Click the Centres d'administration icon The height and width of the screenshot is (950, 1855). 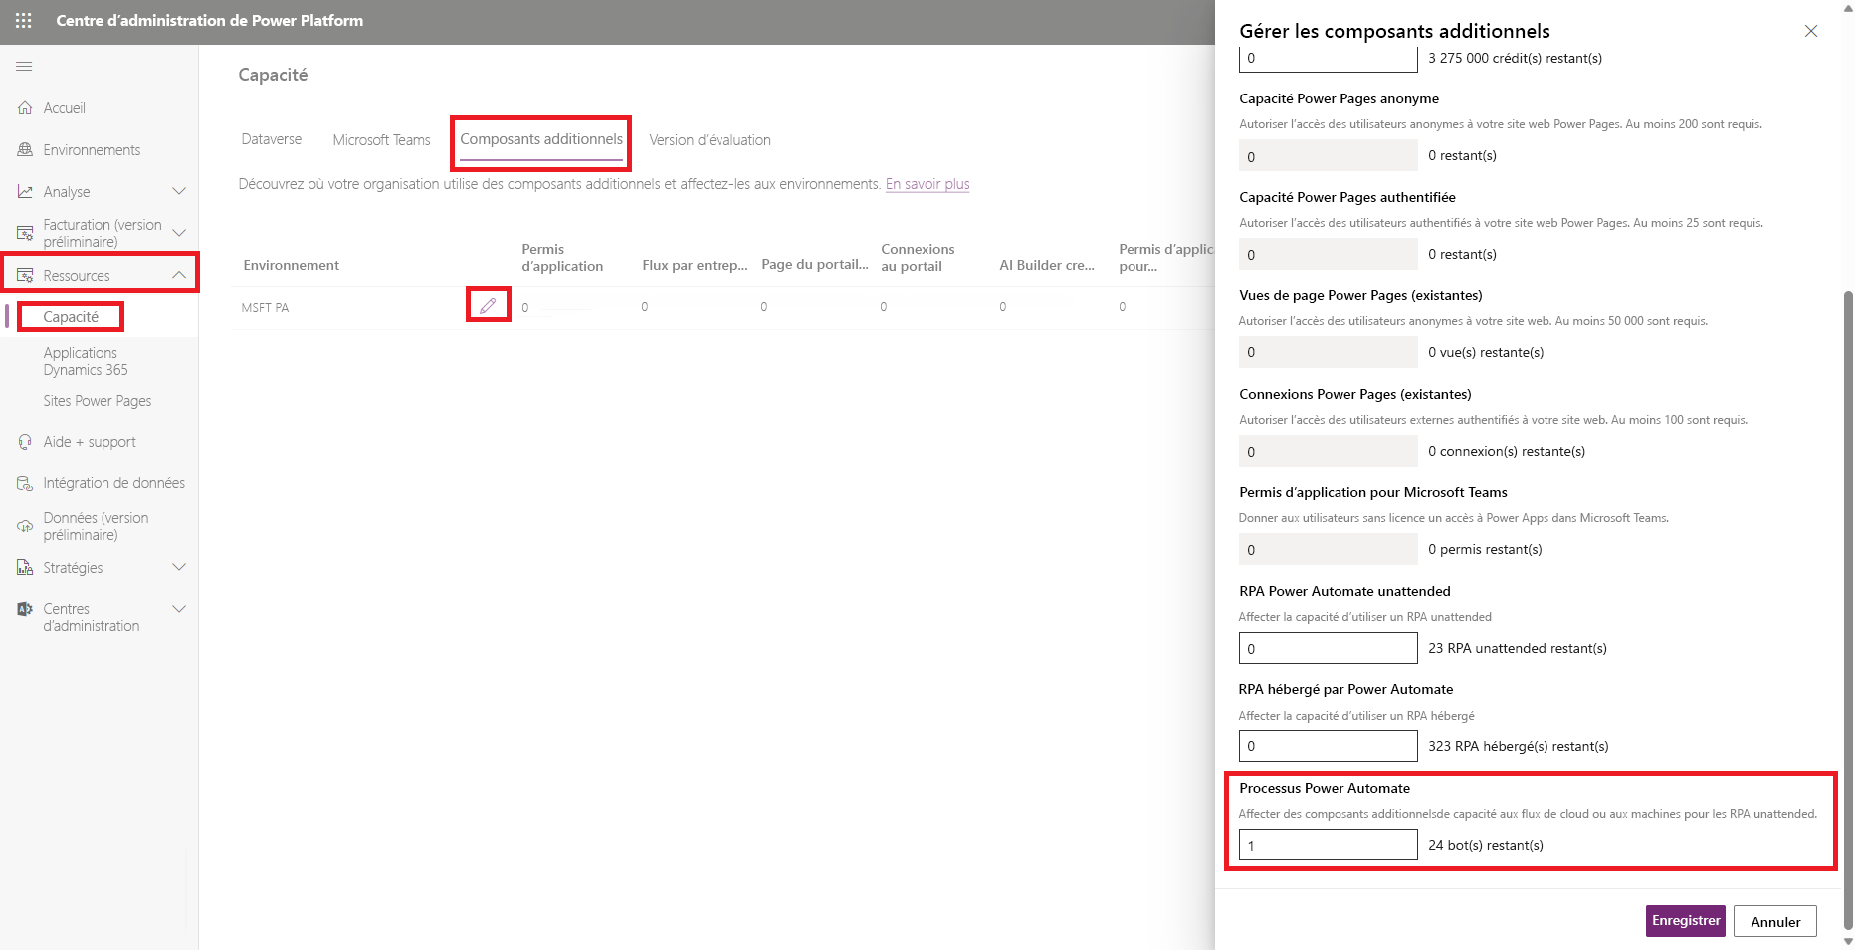tap(25, 609)
